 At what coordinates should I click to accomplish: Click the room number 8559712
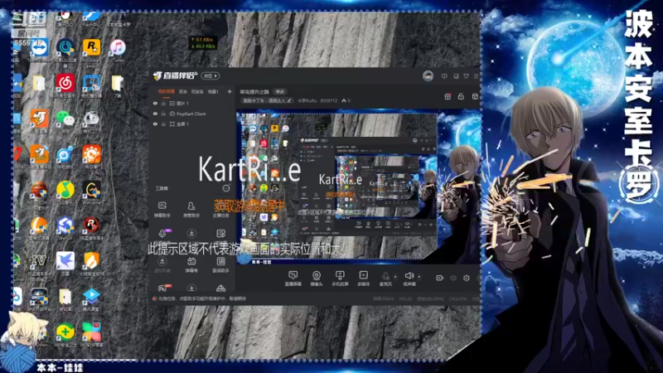coord(329,100)
